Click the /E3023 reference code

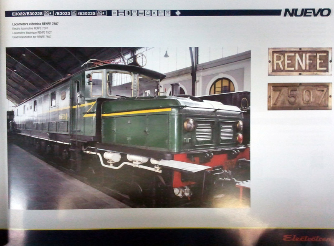(x=62, y=13)
